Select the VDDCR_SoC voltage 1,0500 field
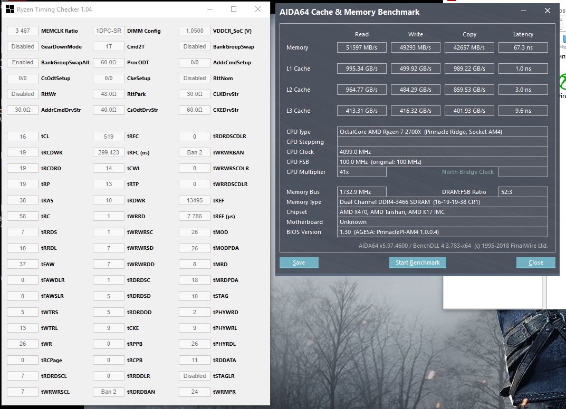566x409 pixels. (195, 31)
